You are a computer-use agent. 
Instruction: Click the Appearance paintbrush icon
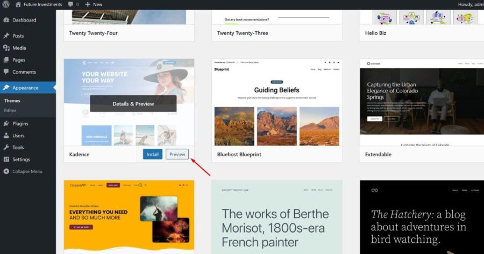tap(6, 88)
